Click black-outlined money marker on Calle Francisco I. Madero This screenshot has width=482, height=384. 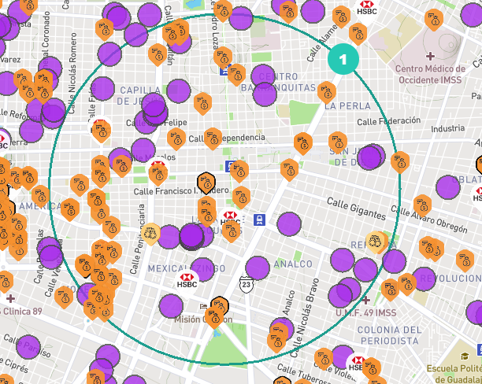point(206,183)
